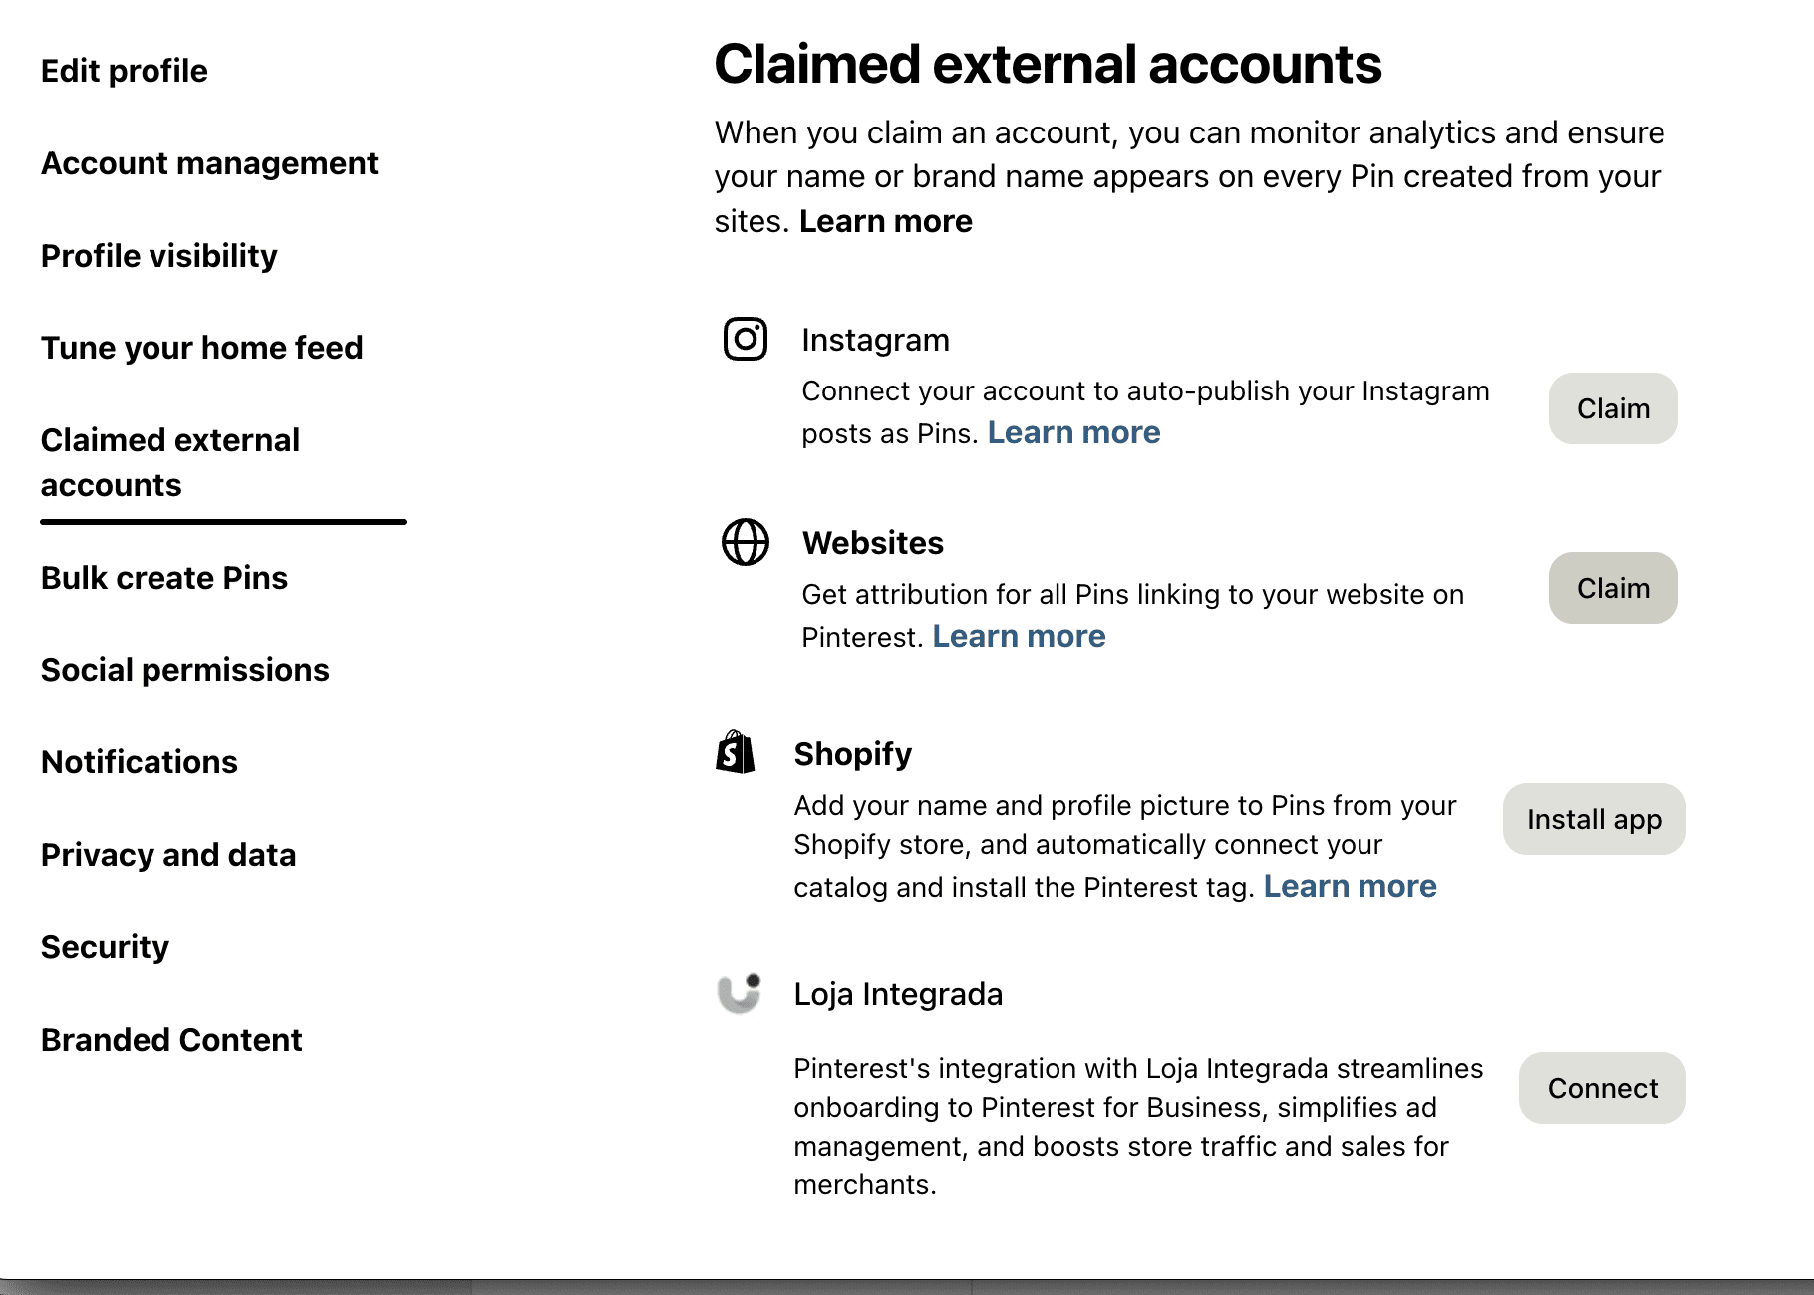Install the Shopify app

coord(1593,819)
